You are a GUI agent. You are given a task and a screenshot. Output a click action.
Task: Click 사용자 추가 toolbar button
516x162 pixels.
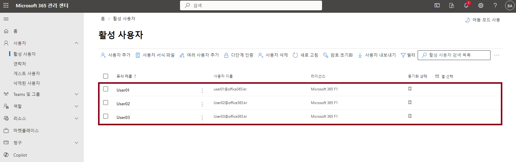pos(116,55)
